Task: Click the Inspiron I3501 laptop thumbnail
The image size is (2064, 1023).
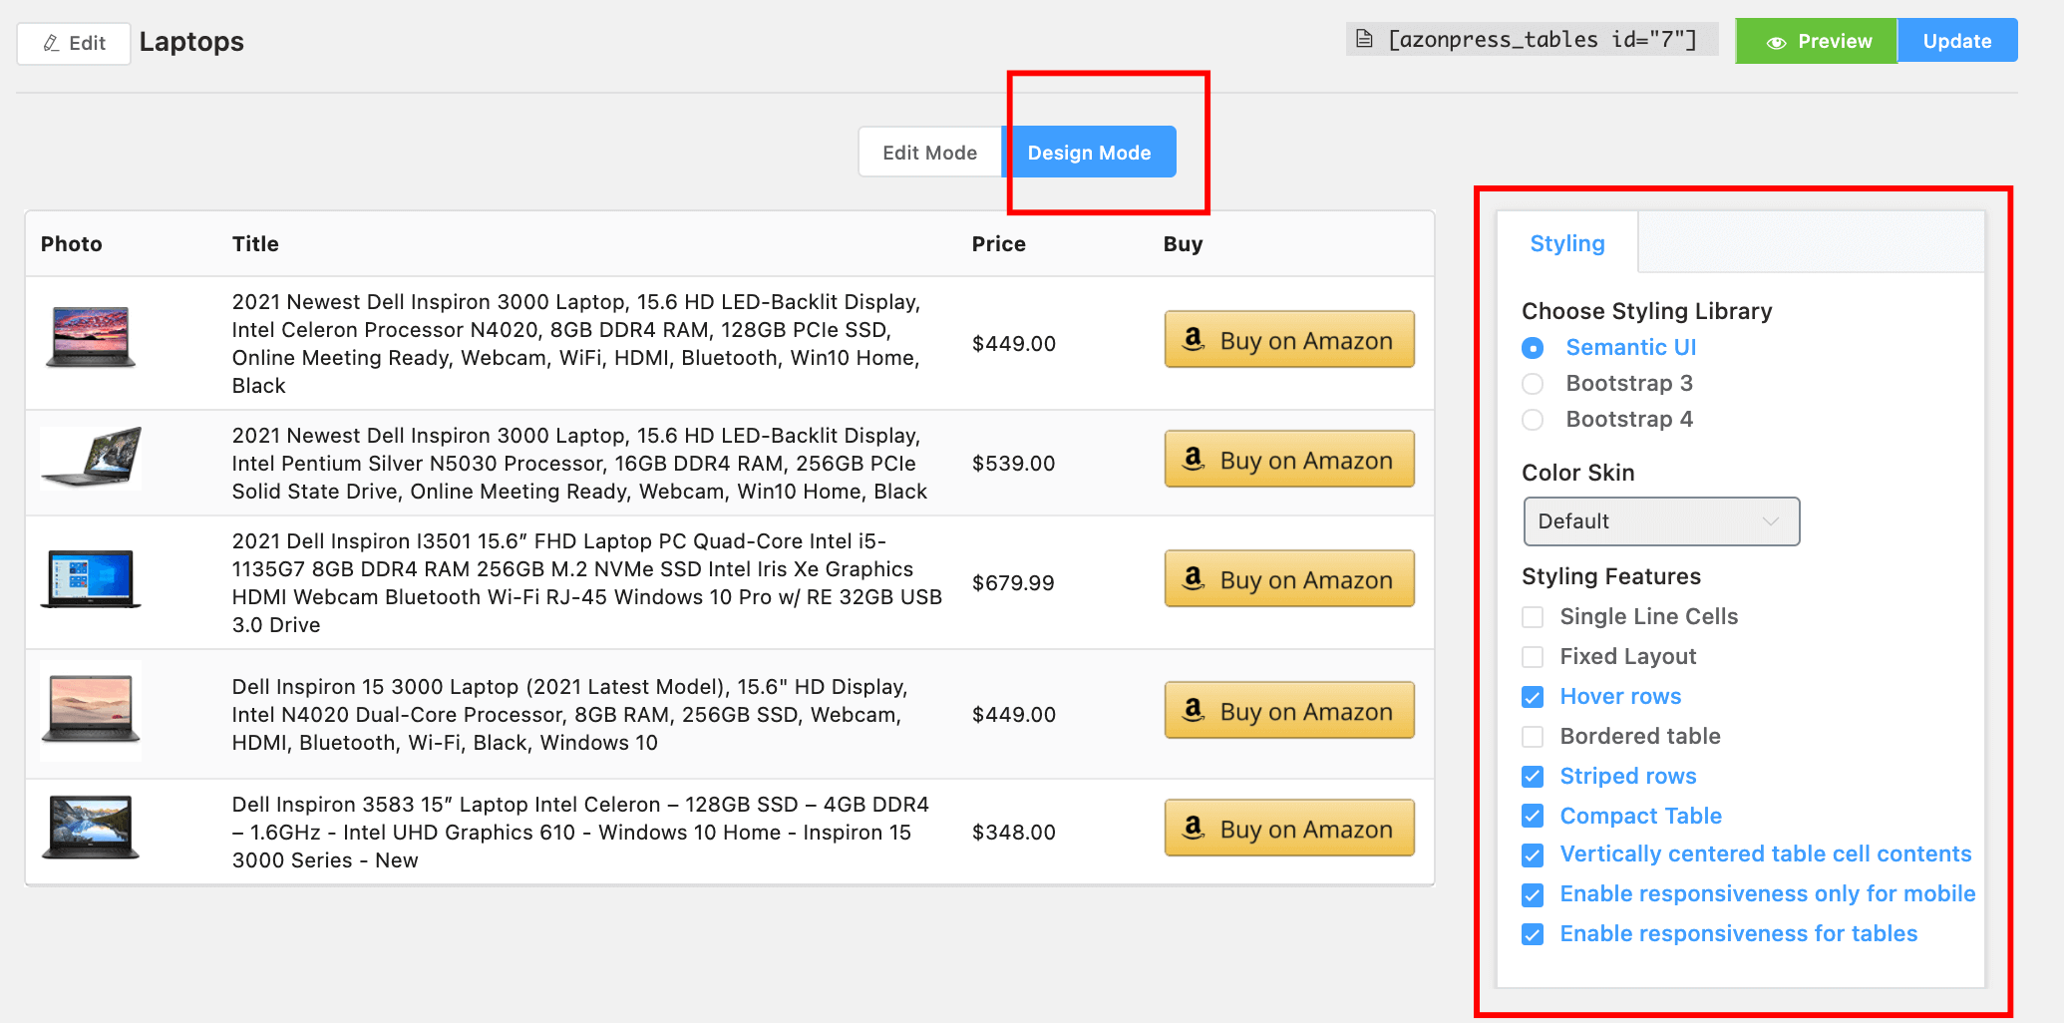Action: click(91, 579)
